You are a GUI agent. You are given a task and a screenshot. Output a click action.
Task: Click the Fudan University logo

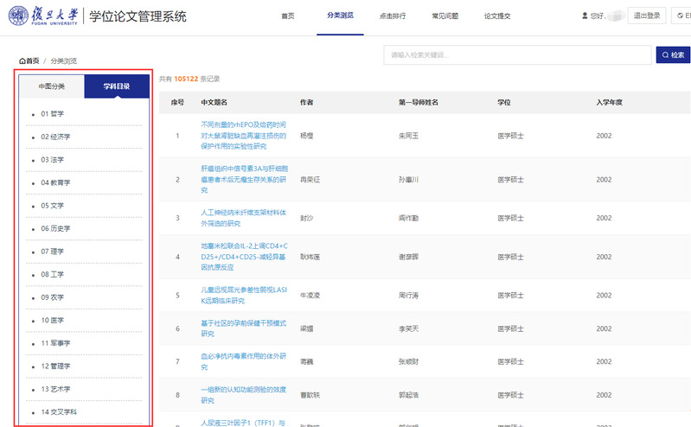pos(48,16)
